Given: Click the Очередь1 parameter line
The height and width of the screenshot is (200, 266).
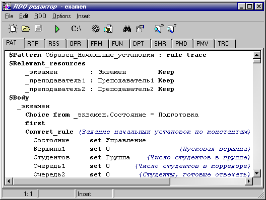Looking at the screenshot, I should point(142,166).
